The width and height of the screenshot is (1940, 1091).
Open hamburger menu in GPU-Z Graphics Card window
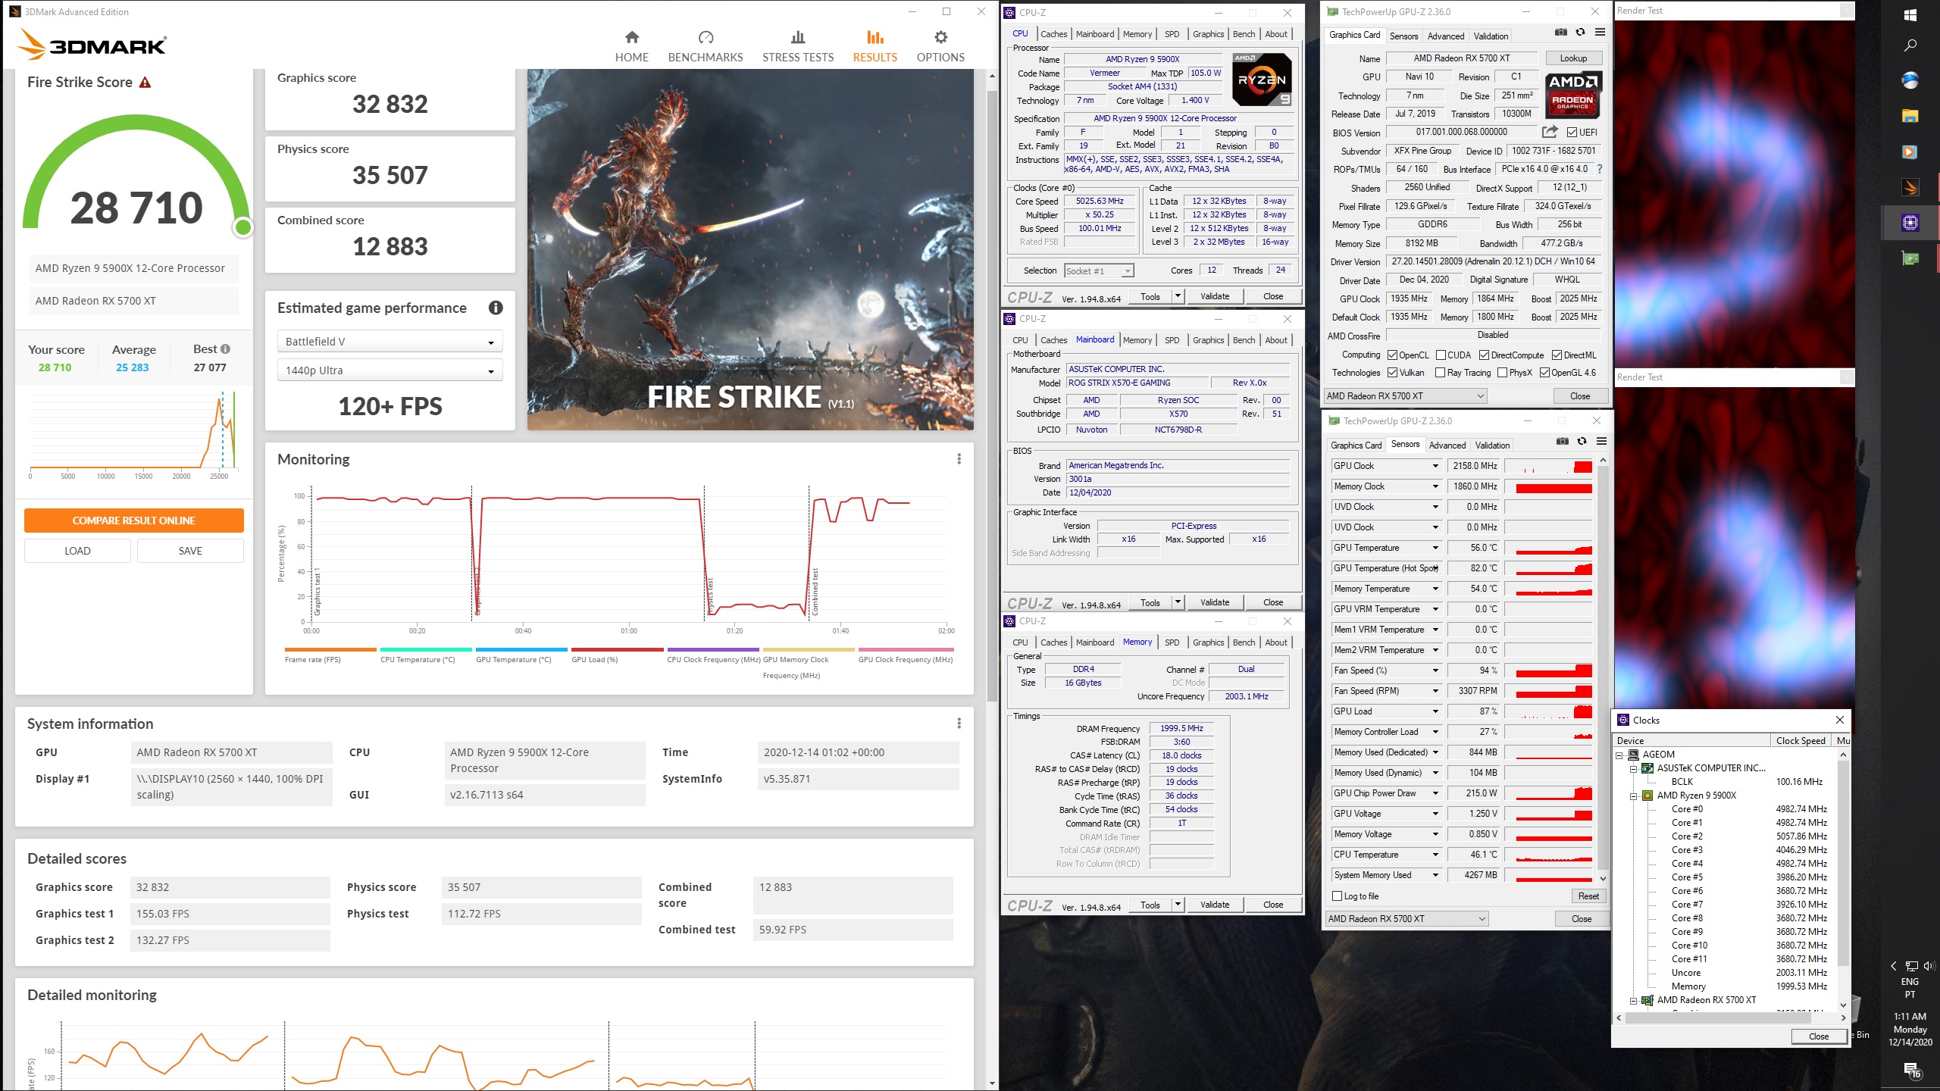tap(1600, 32)
